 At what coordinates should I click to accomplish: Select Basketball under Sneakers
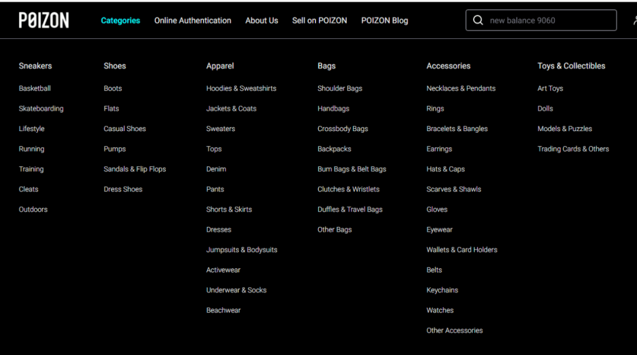point(35,89)
